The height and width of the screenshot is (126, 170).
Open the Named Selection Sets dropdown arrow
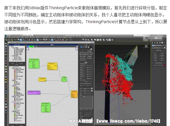83,40
